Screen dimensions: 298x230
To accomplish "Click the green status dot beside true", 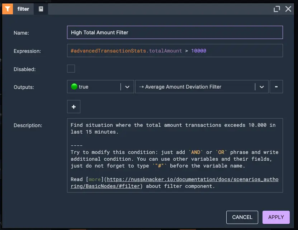I will [74, 86].
